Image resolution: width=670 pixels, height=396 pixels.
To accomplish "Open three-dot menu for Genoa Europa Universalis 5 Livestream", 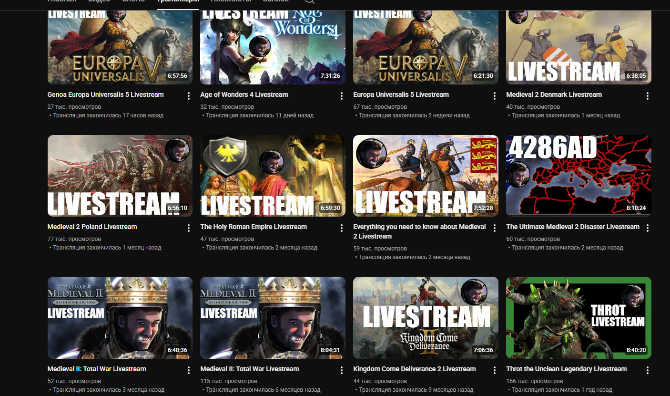I will (189, 96).
